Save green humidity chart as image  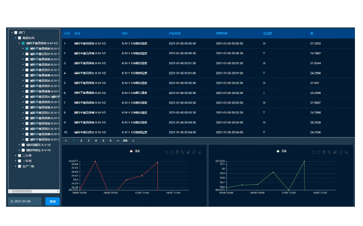click(346, 152)
